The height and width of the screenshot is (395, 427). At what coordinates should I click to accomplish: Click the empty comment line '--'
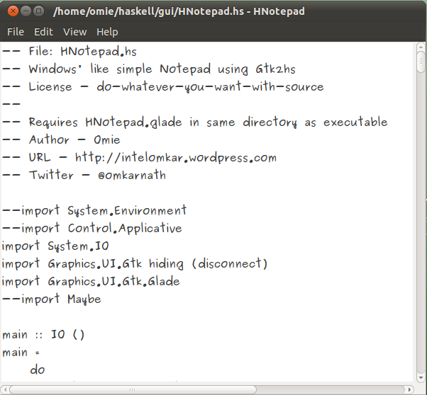pyautogui.click(x=11, y=104)
